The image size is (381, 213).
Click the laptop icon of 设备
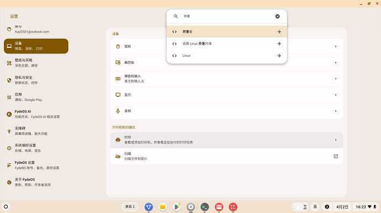coord(9,46)
